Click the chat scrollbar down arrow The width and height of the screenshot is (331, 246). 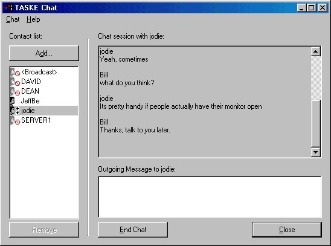(316, 152)
